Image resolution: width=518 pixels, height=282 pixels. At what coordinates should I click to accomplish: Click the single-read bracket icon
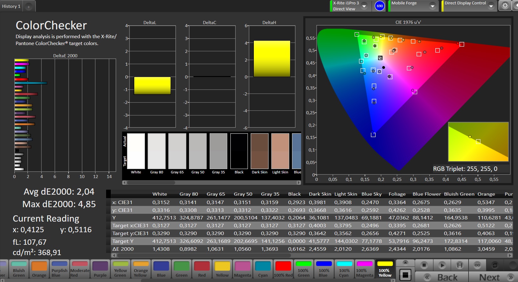pos(459,265)
